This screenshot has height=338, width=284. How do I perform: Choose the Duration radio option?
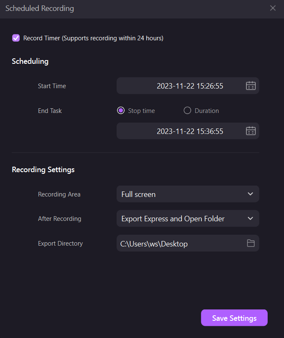188,111
